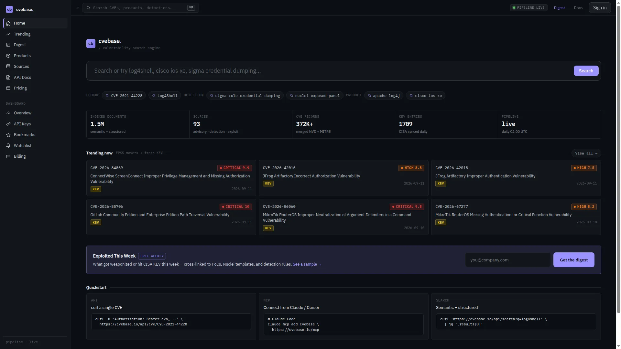Screen dimensions: 621x349
Task: Click the Sign in button
Action: [600, 8]
